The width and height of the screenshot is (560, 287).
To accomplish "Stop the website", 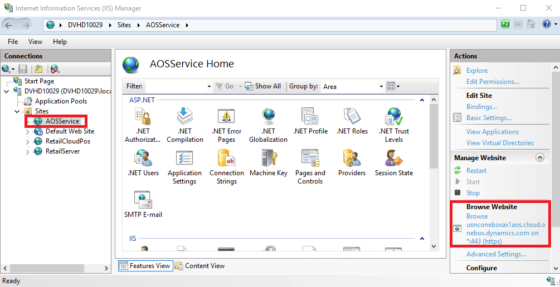I will tap(473, 193).
